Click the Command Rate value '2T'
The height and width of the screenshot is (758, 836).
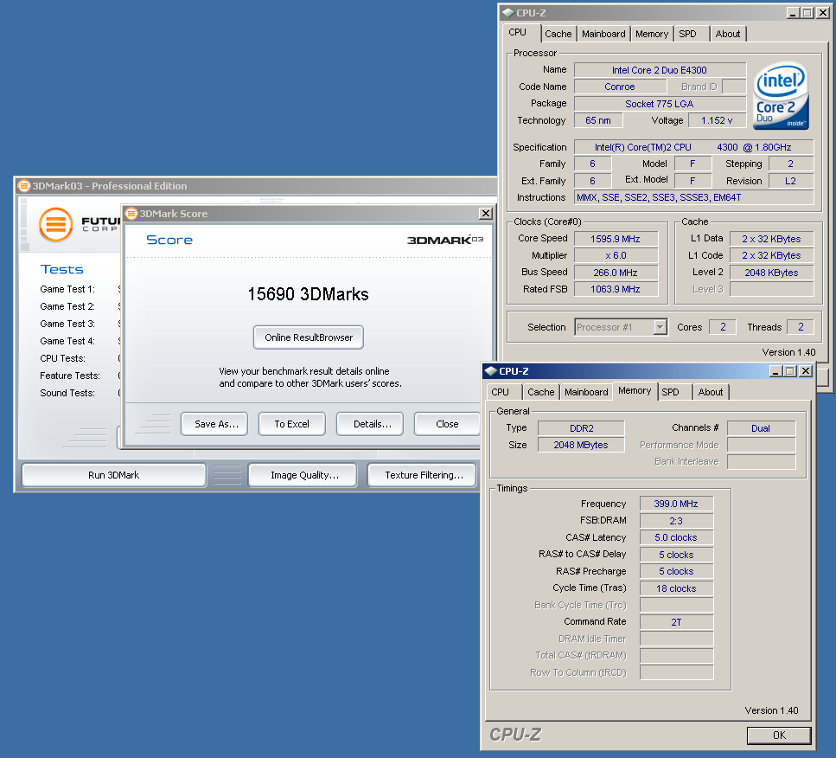(676, 622)
